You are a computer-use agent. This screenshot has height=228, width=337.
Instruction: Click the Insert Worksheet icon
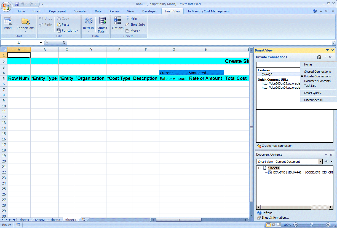coord(83,219)
